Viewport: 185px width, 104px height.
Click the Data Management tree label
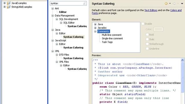click(65, 16)
